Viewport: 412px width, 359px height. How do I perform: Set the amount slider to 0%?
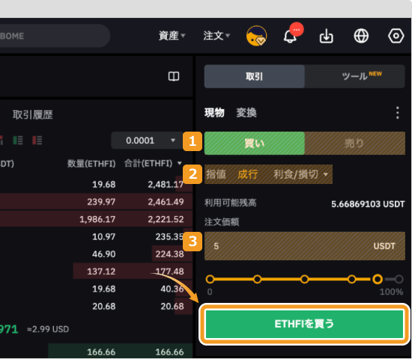(210, 279)
